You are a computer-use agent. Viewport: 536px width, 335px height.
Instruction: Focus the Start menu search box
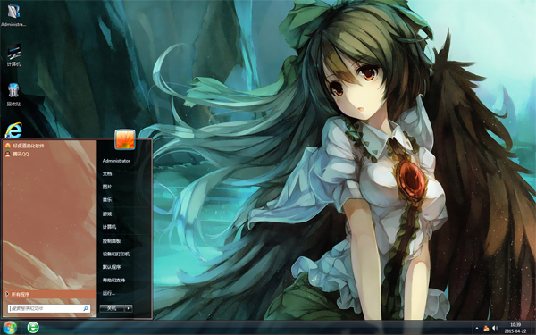pyautogui.click(x=49, y=308)
